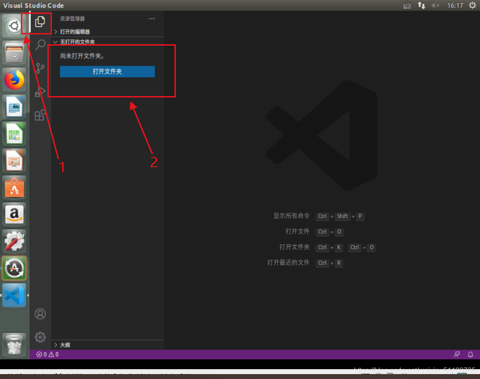Click the muted volume indicator
This screenshot has width=480, height=379.
(x=435, y=5)
